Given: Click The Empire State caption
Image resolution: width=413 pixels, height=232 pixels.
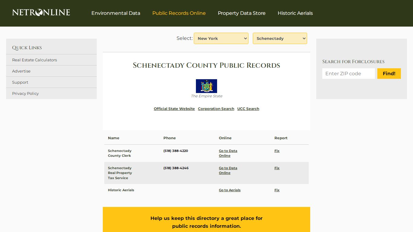Looking at the screenshot, I should pos(207,96).
